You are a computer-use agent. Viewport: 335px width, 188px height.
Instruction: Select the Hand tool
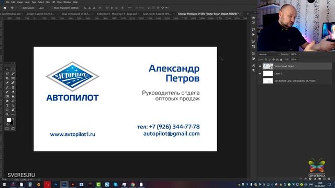click(13, 110)
